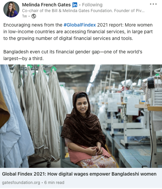The image size is (162, 189).
Task: Click the LinkedIn influencer badge icon
Action: (75, 5)
